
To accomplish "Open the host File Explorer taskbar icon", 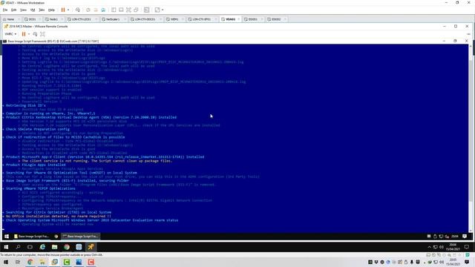I will (x=42, y=262).
